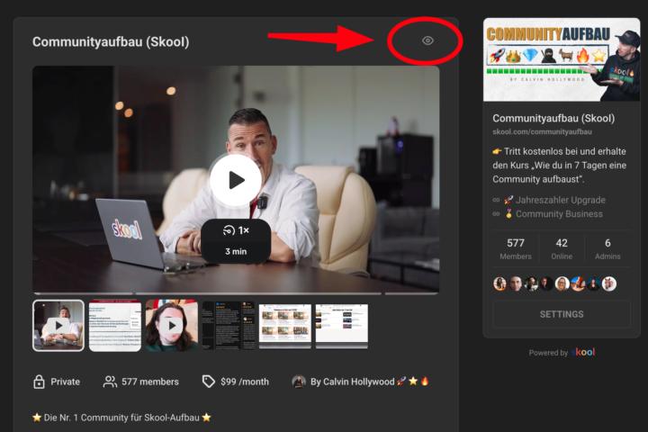Viewport: 648px width, 432px height.
Task: Click the 6 Admins stat
Action: [x=607, y=249]
